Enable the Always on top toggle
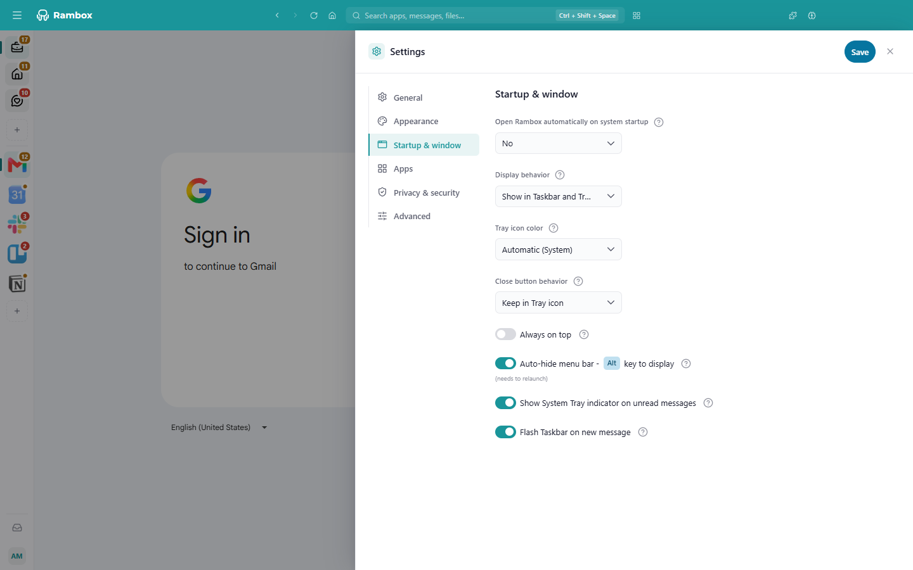This screenshot has width=913, height=570. click(505, 334)
